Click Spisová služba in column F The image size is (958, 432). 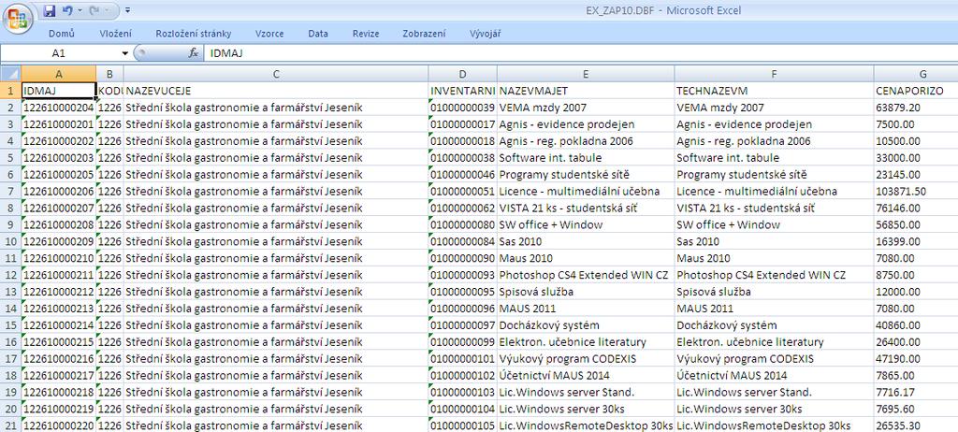(774, 292)
